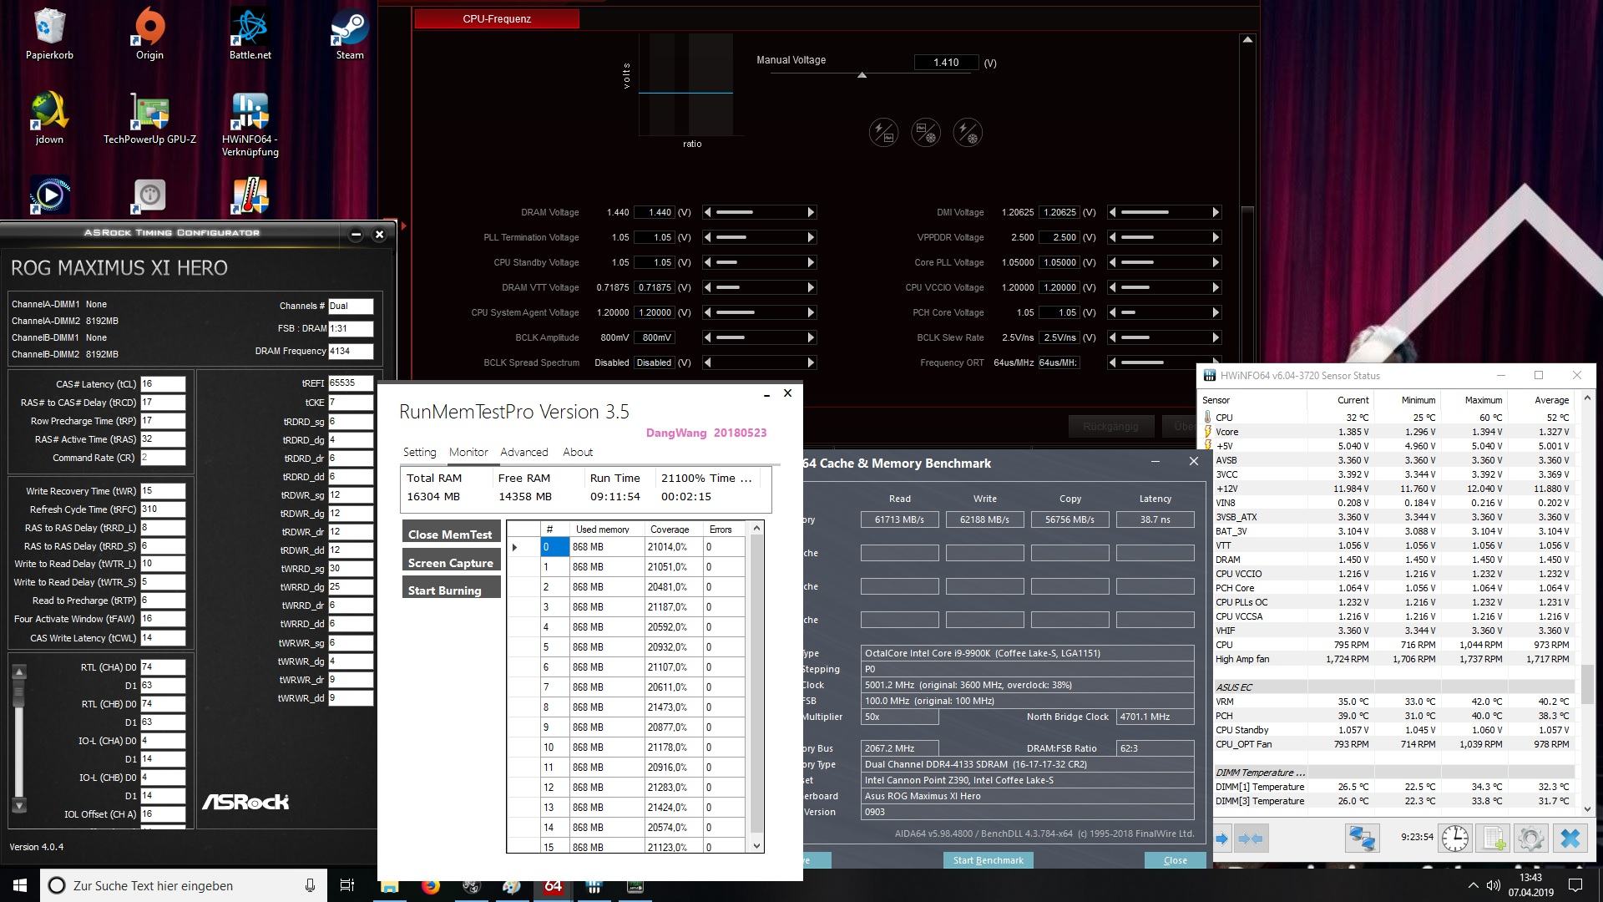Viewport: 1603px width, 902px height.
Task: Click the Refresh Cycle Time (tRFC) field
Action: click(163, 509)
